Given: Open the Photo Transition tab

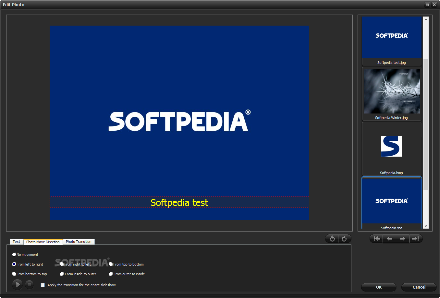Looking at the screenshot, I should (x=79, y=242).
